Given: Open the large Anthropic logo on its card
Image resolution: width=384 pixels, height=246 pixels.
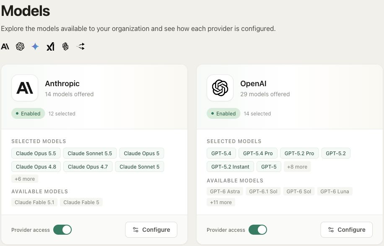Looking at the screenshot, I should pos(25,88).
